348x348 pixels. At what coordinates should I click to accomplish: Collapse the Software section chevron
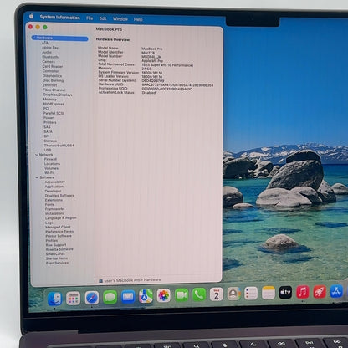click(37, 177)
